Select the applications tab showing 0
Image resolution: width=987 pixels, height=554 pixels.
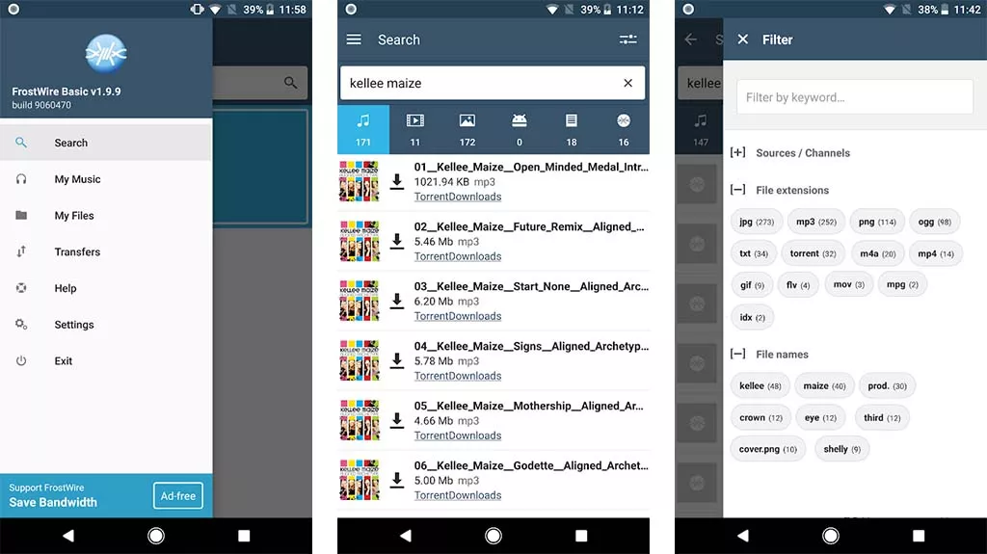[x=520, y=130]
